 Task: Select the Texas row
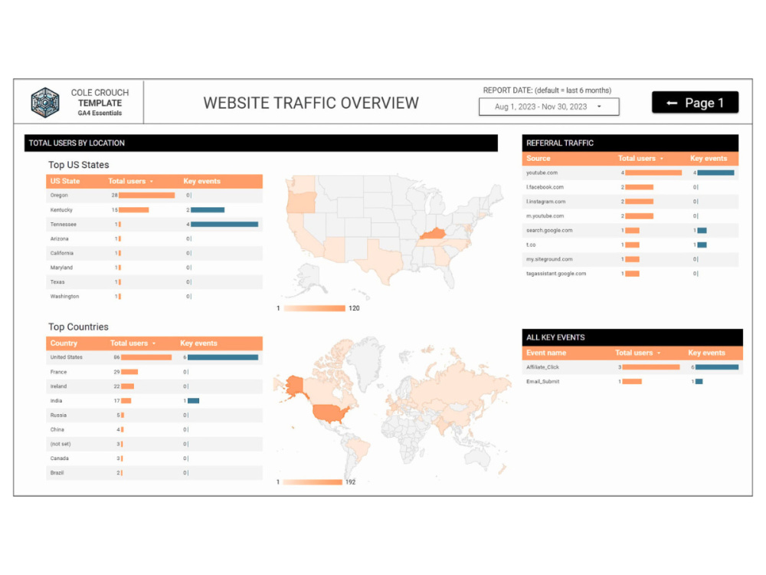(x=155, y=282)
